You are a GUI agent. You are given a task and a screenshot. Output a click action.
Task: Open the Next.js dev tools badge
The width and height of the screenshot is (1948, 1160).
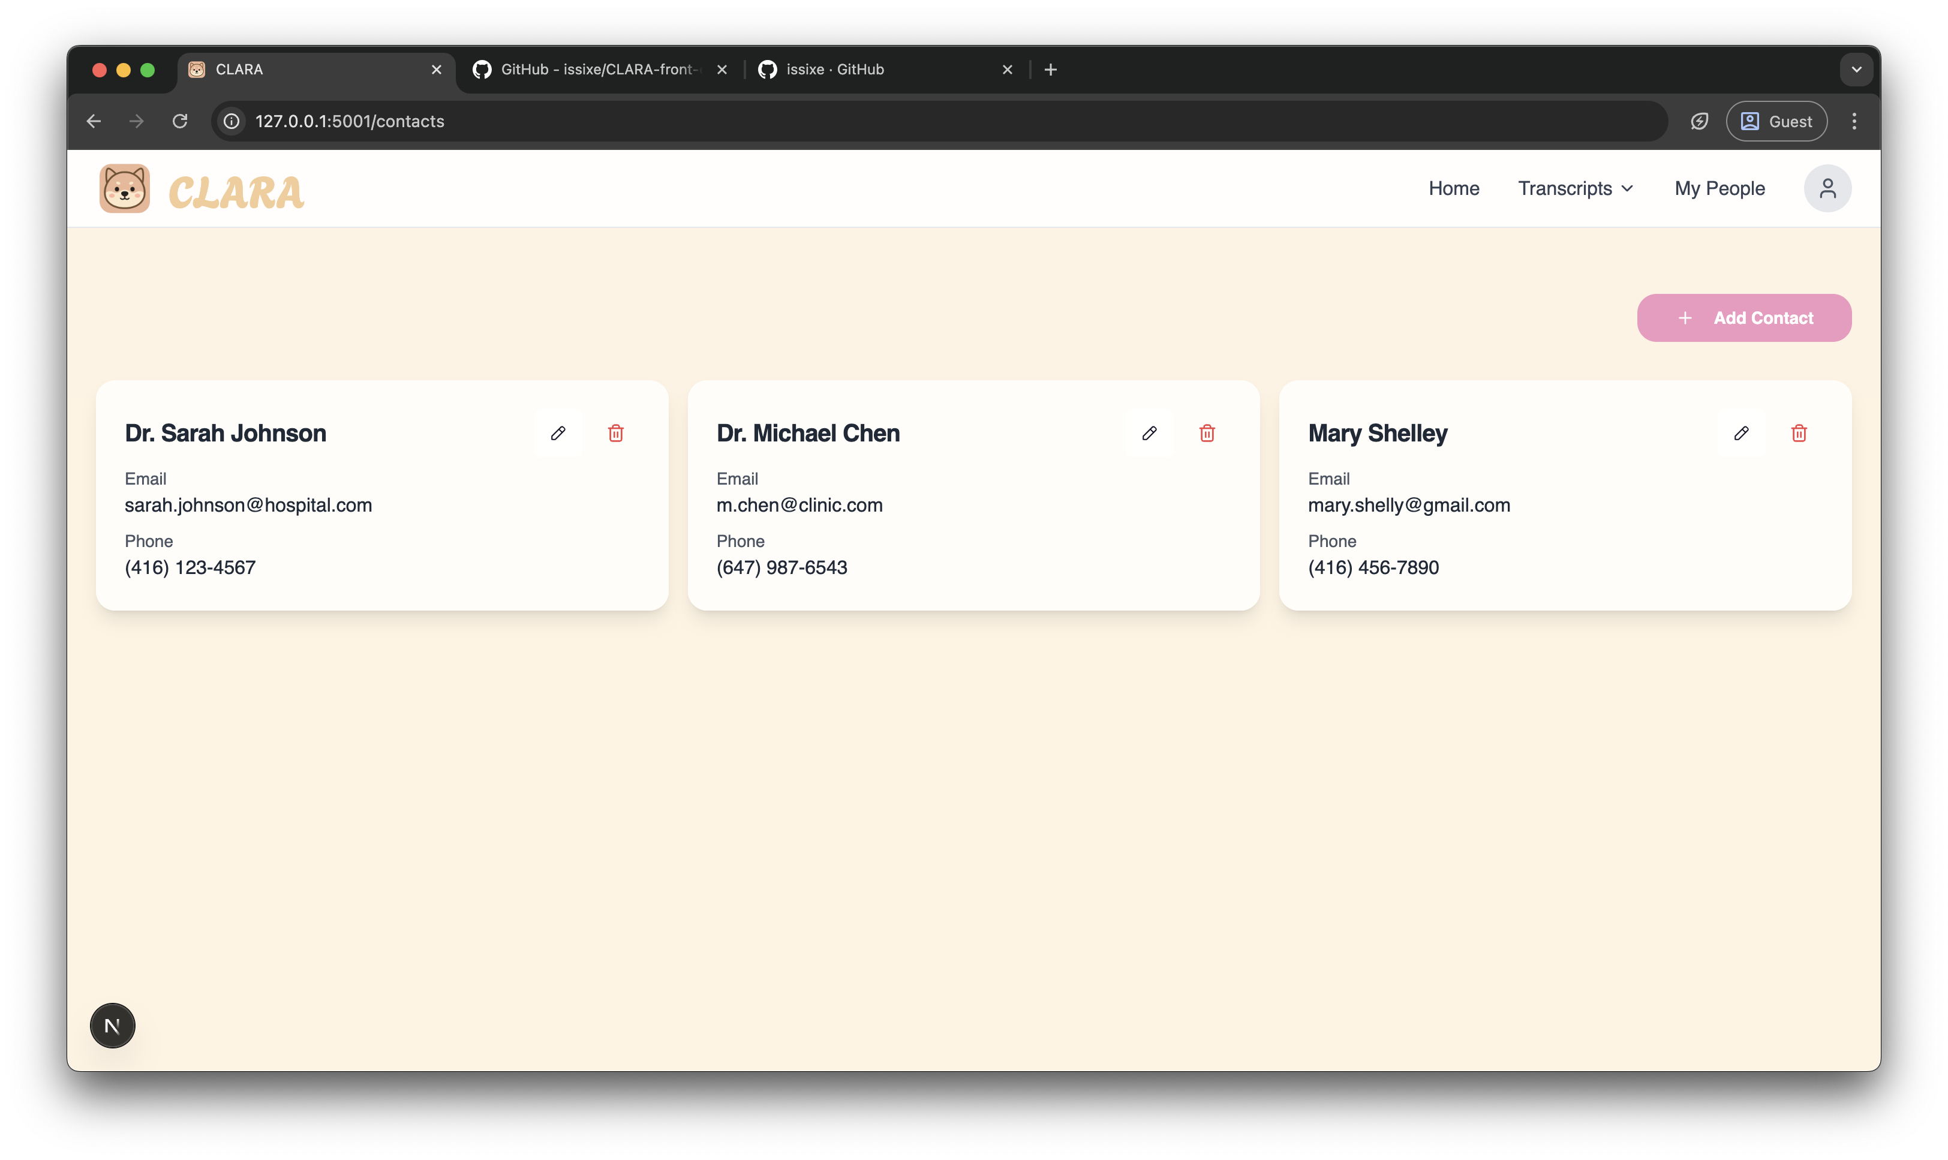113,1026
